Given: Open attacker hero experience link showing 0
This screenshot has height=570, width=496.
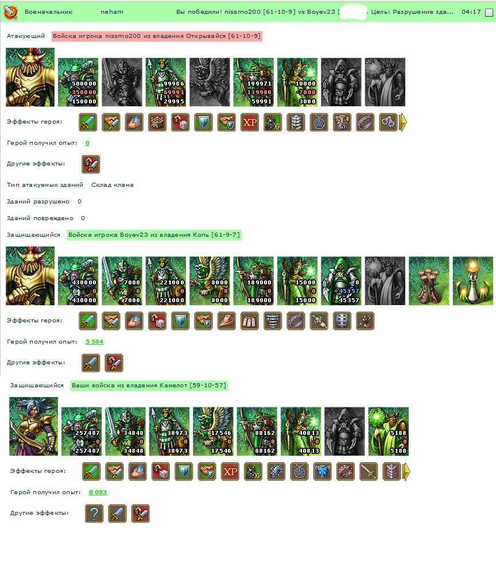Looking at the screenshot, I should (87, 143).
